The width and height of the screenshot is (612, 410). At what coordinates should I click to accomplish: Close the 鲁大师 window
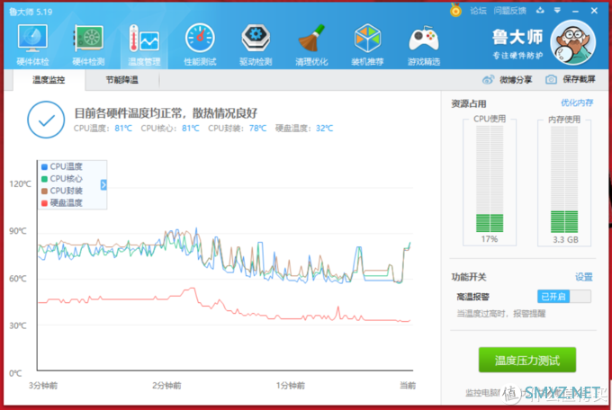pos(594,11)
